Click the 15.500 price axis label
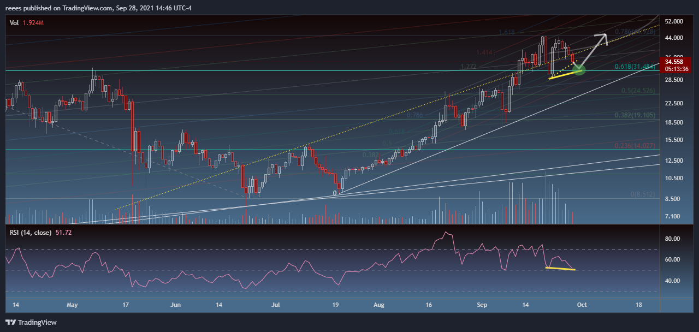The width and height of the screenshot is (699, 332). point(675,140)
